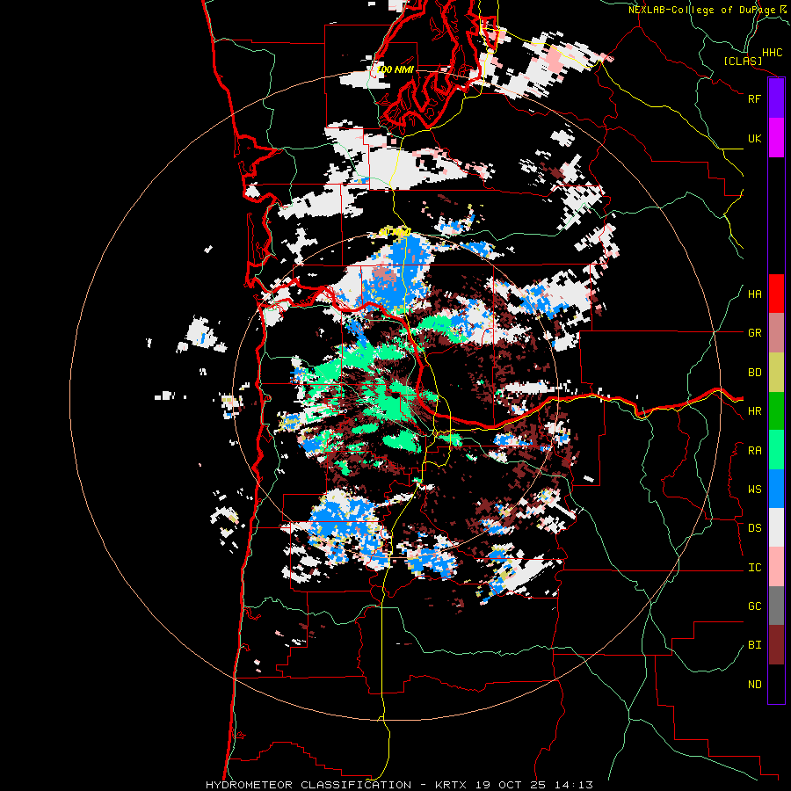Click the HA legend label
Viewport: 791px width, 791px height.
pos(754,294)
